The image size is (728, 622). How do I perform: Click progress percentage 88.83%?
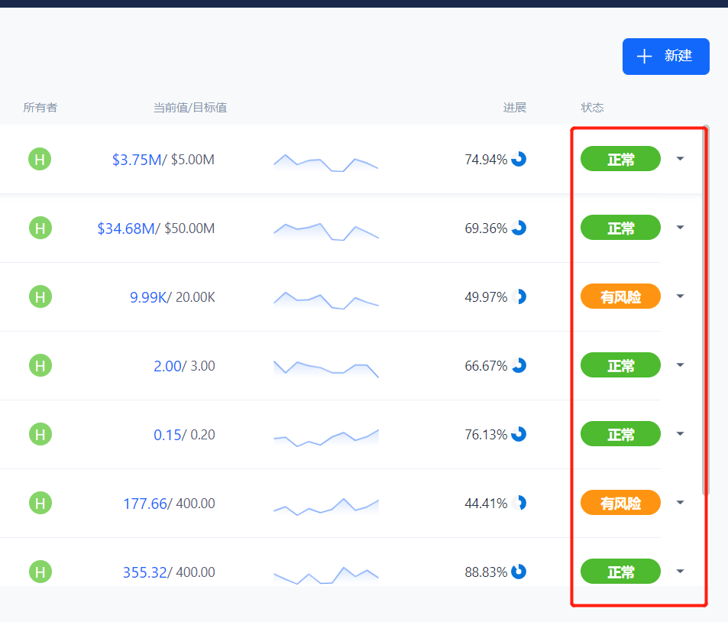coord(486,572)
